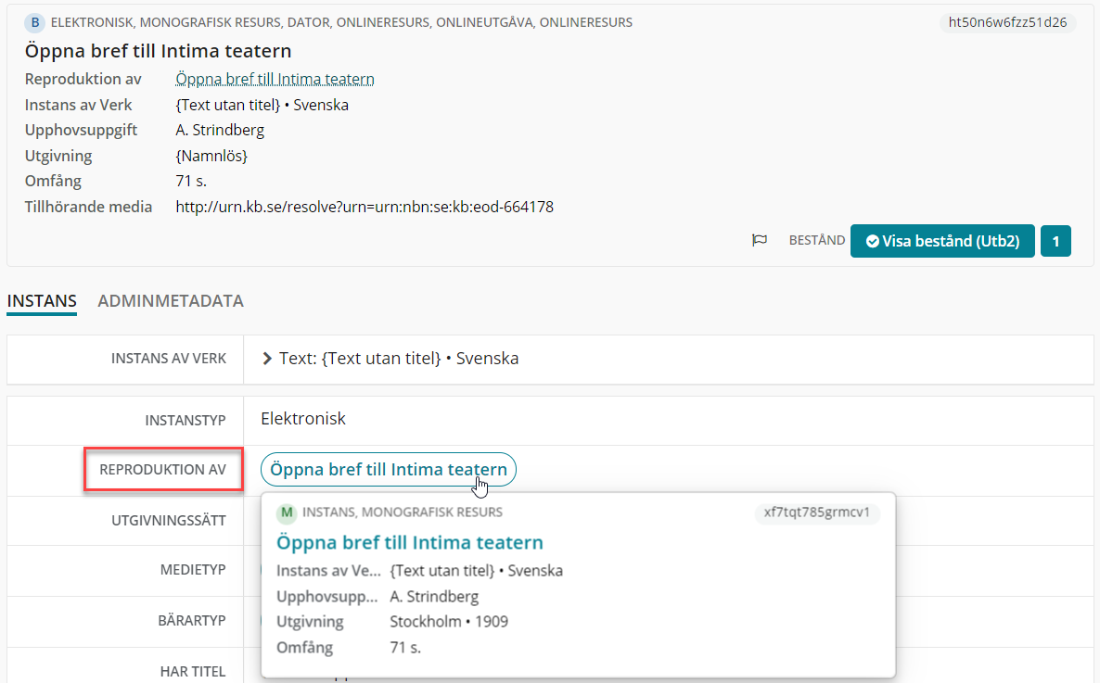Click the HAR TITEL field label
The height and width of the screenshot is (683, 1100).
(x=193, y=671)
